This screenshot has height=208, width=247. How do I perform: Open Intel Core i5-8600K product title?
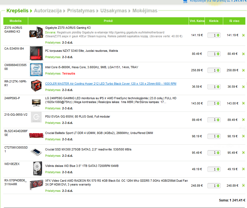(92, 67)
